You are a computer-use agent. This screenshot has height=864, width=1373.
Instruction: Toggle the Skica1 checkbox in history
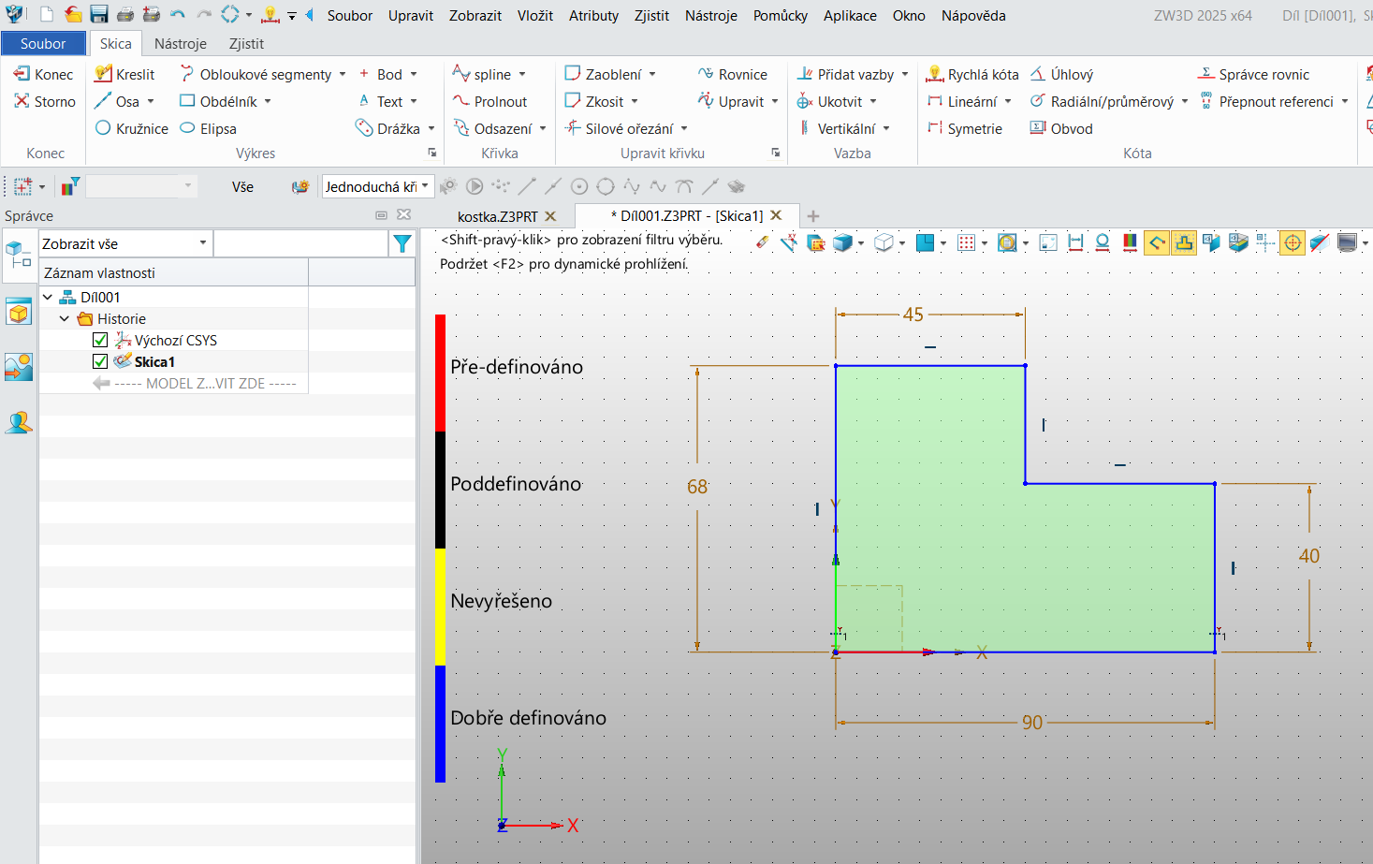[x=100, y=361]
